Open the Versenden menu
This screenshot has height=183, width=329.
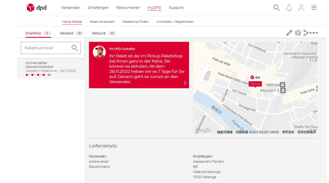tap(71, 8)
